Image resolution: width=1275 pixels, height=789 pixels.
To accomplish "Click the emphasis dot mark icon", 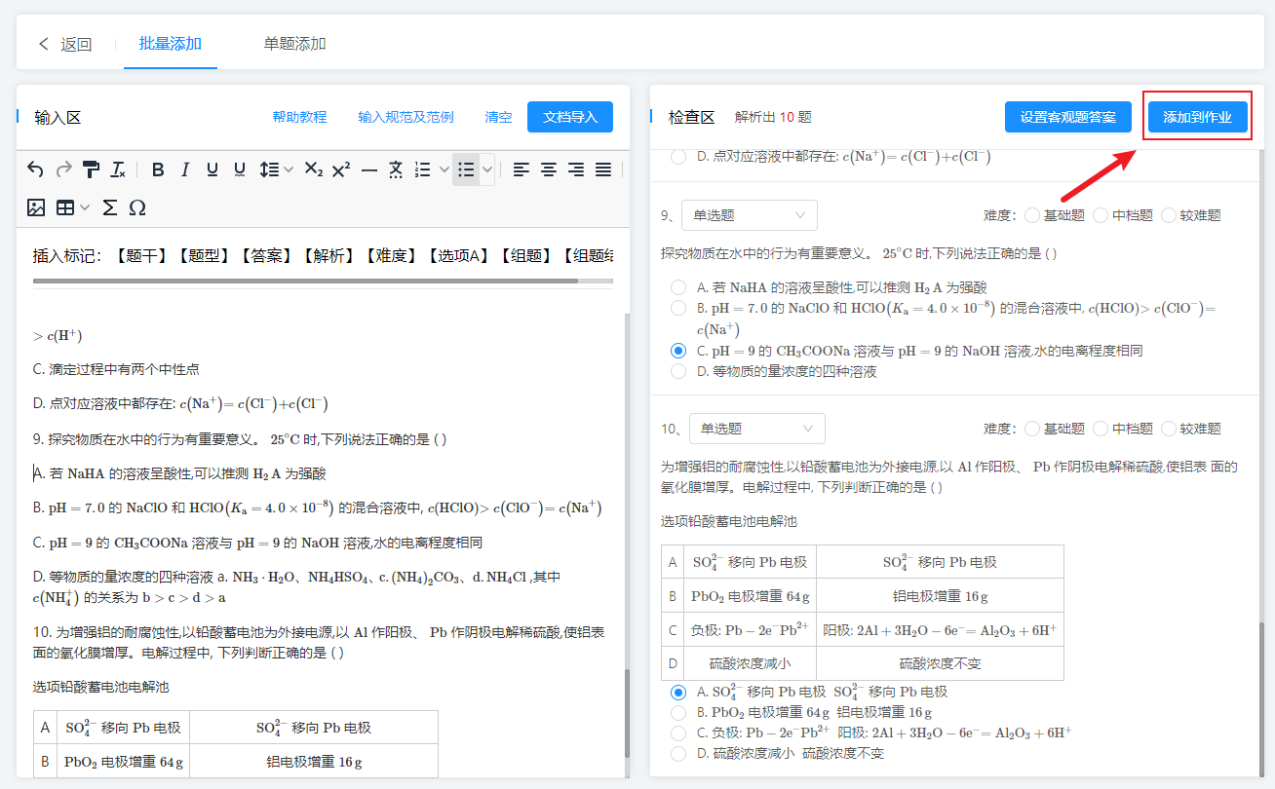I will tap(396, 169).
